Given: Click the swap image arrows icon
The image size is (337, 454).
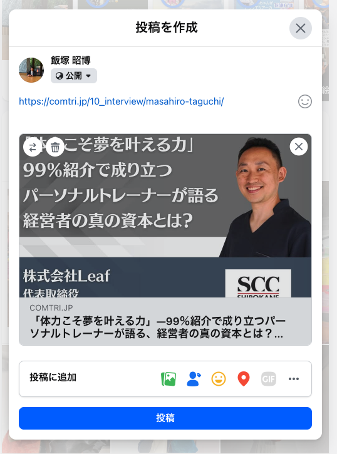Looking at the screenshot, I should pos(33,147).
